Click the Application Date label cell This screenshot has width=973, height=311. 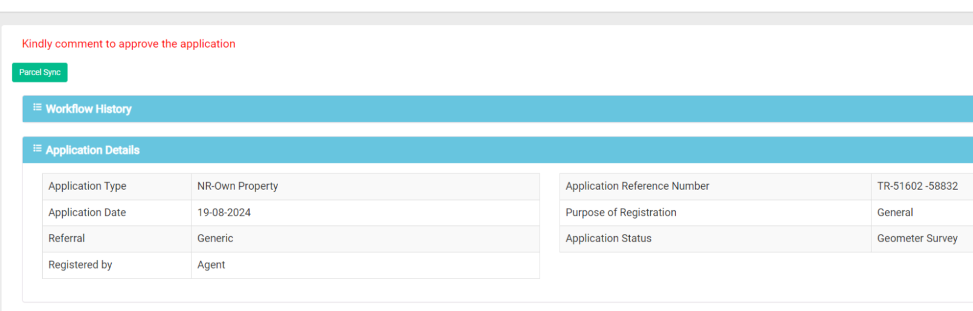(x=117, y=213)
